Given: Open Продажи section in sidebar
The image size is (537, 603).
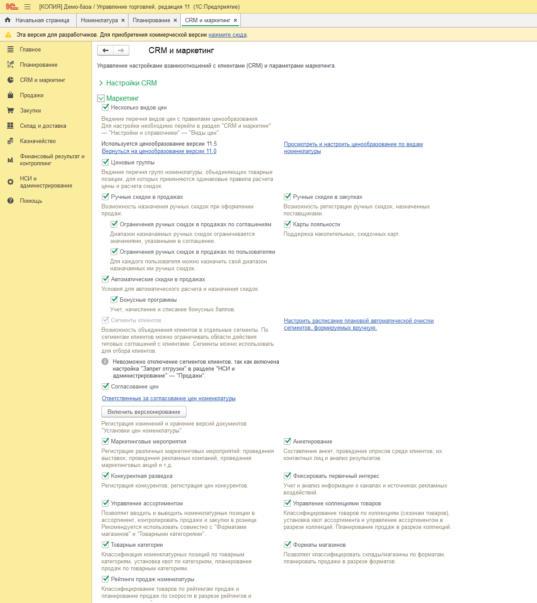Looking at the screenshot, I should click(x=32, y=95).
